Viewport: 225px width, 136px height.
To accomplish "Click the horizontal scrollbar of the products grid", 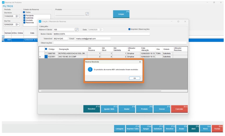I will tap(101, 91).
